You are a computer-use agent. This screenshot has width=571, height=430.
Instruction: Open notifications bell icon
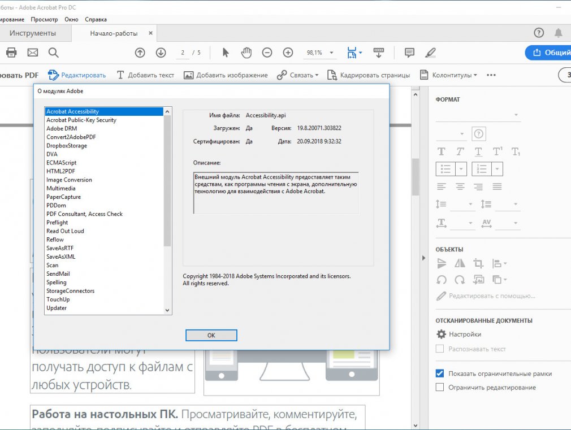coord(558,33)
